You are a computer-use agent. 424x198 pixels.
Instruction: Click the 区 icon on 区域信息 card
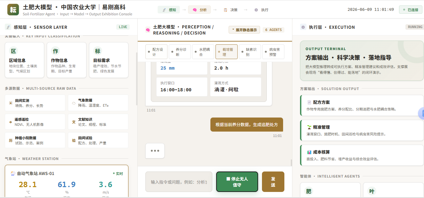coord(13,51)
